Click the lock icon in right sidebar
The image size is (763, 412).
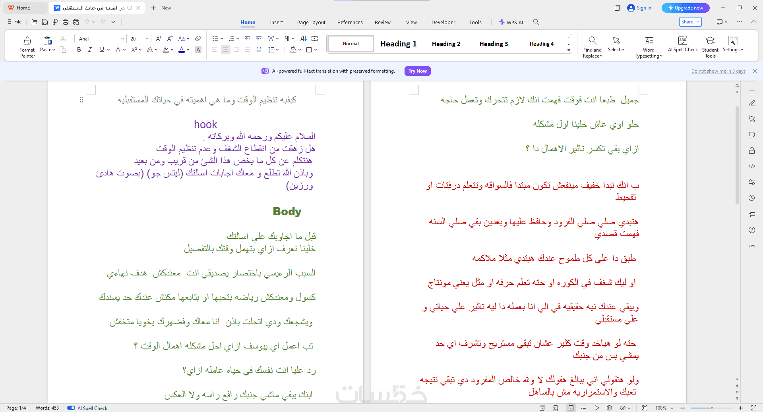[752, 150]
